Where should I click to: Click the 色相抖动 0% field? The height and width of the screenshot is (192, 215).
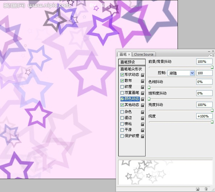tap(204, 82)
